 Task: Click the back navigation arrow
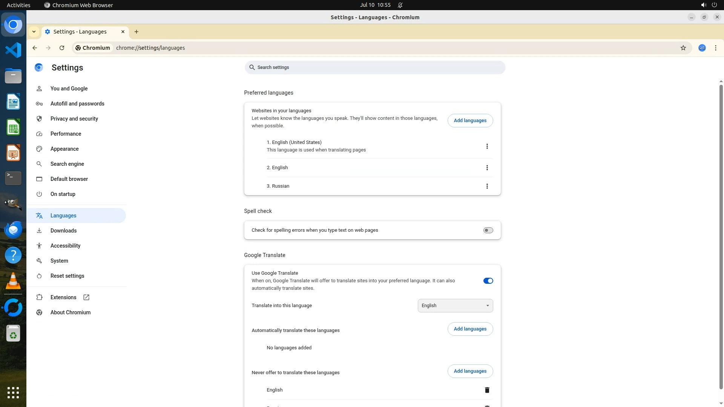coord(35,48)
